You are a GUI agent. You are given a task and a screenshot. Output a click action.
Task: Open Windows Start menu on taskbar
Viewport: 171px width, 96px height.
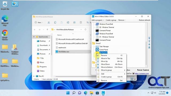pos(68,93)
